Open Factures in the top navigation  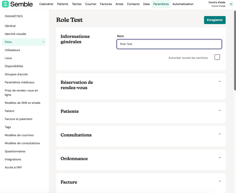click(106, 4)
